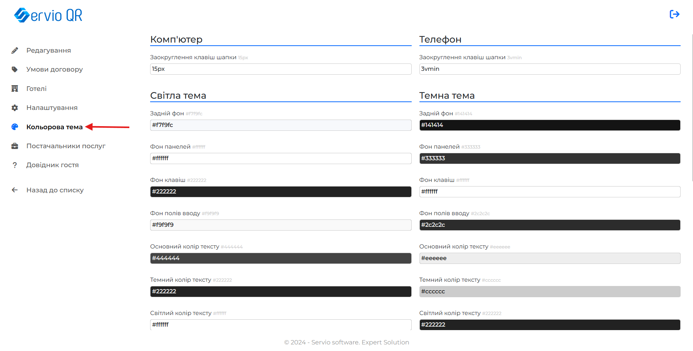Click light theme Основний колір тексту #444444 field

281,258
